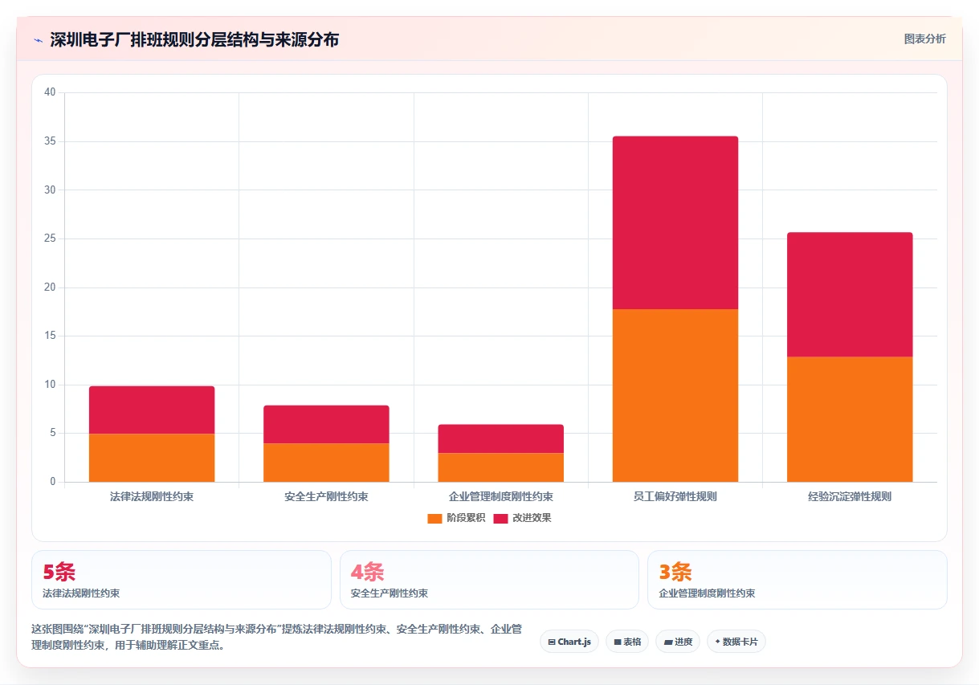Click the orange segment of 法律法规刚性约束 bar
979x685 pixels.
[152, 458]
